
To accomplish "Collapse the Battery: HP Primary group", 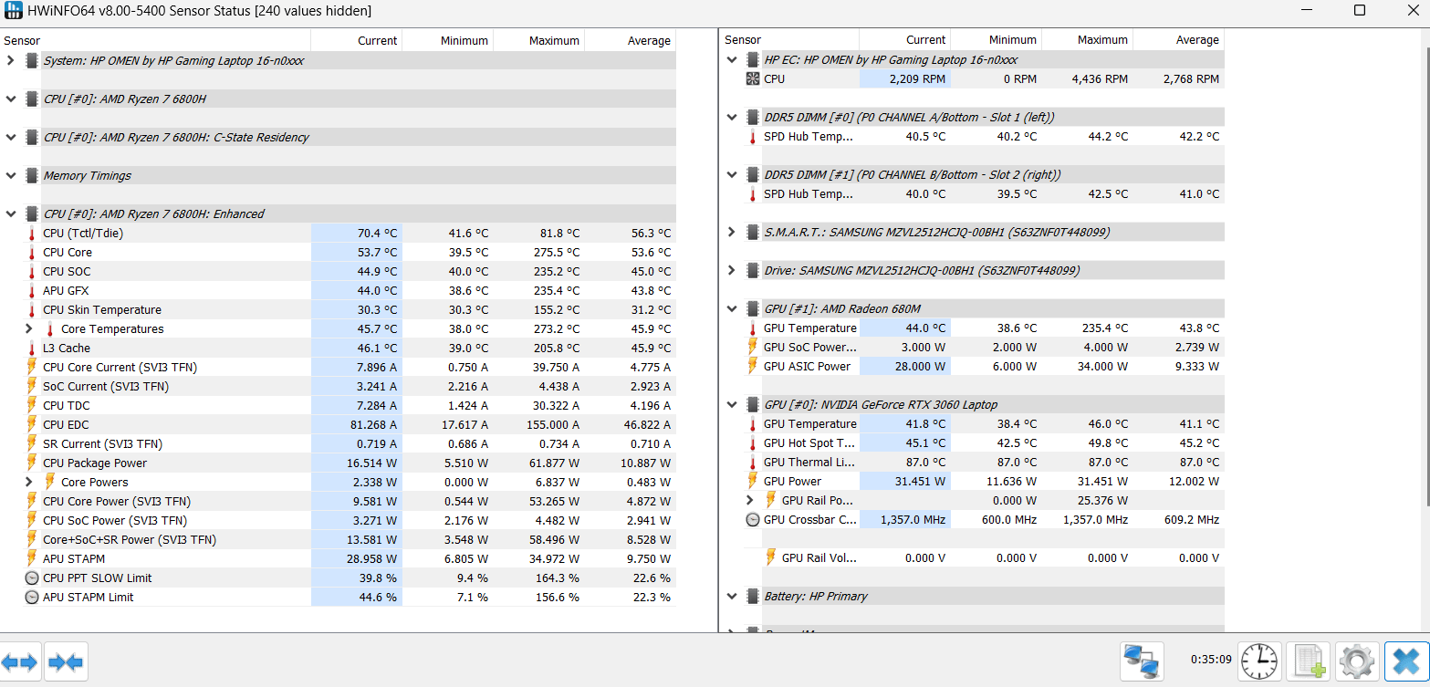I will [x=732, y=596].
